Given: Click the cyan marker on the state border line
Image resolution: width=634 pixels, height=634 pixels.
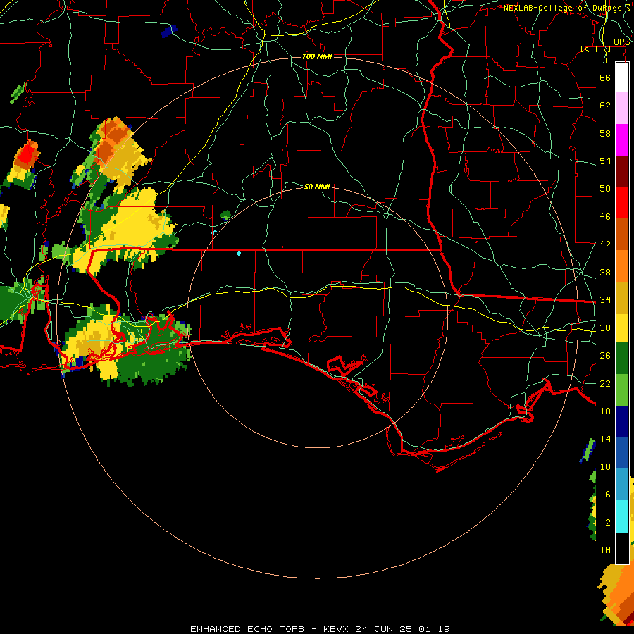Looking at the screenshot, I should (239, 253).
